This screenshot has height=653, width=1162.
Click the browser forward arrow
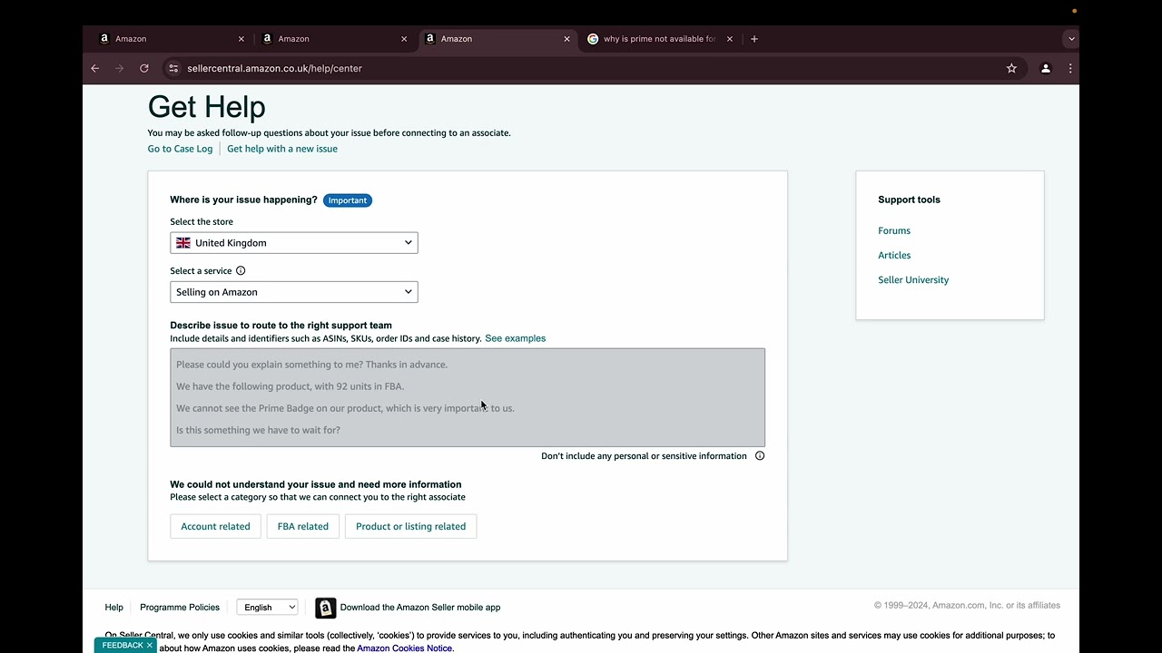coord(119,68)
